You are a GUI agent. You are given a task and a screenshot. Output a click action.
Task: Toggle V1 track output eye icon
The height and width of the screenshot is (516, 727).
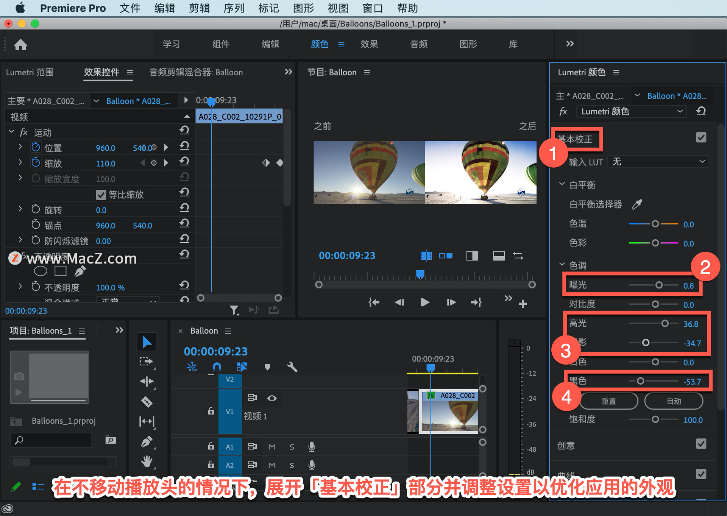coord(272,398)
